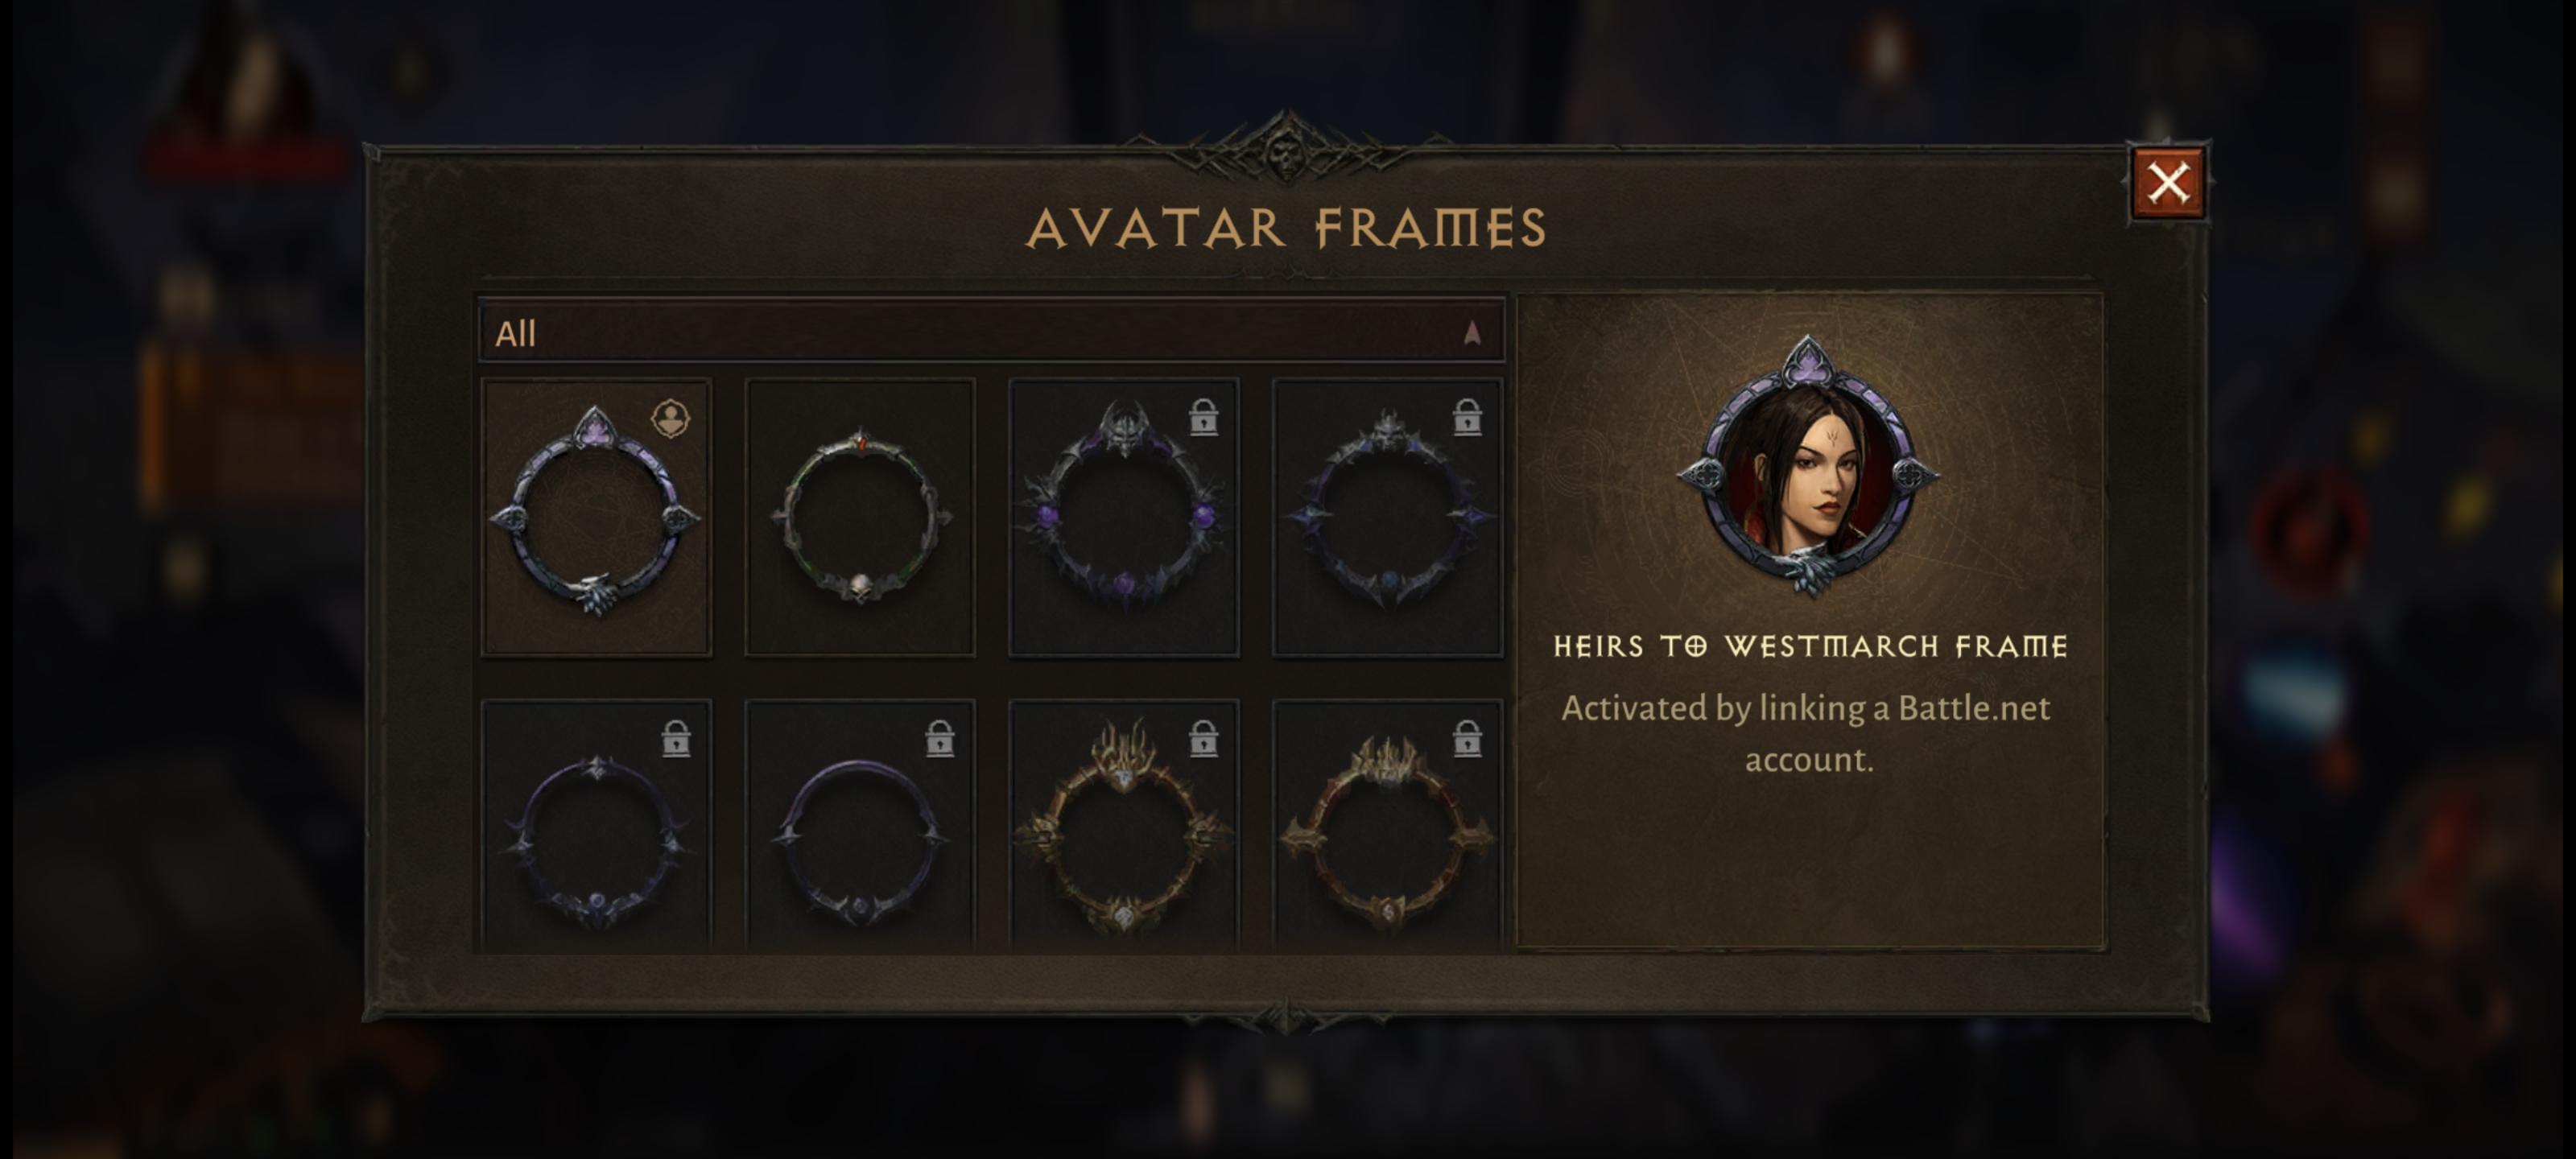The height and width of the screenshot is (1159, 2576).
Task: Select the locked golden antler frame
Action: point(1124,826)
